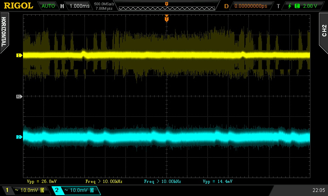Open the HORIZONTAL side tab
Viewport: 328px width, 196px height.
4,32
